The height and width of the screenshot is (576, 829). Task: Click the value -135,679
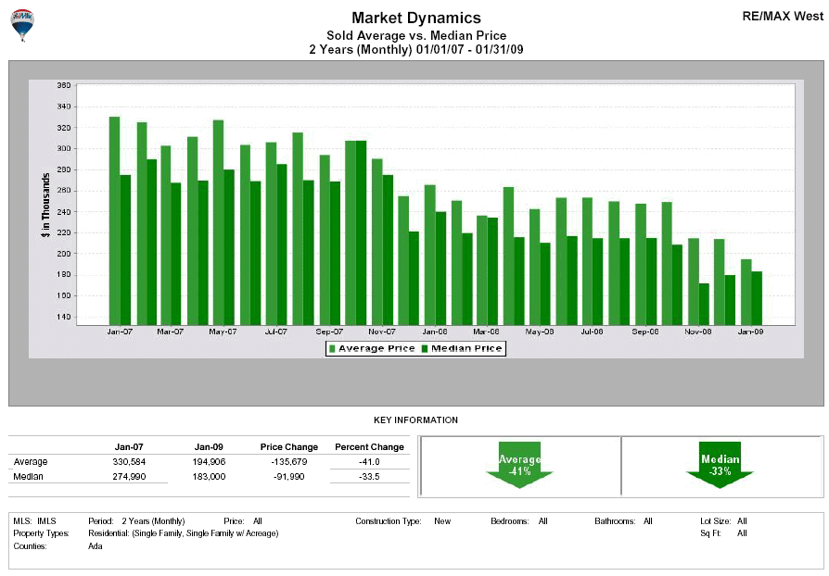pyautogui.click(x=289, y=461)
